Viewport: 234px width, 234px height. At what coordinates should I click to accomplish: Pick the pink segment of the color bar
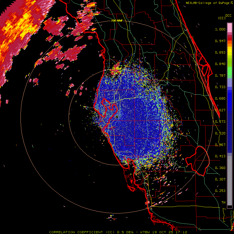(x=230, y=28)
